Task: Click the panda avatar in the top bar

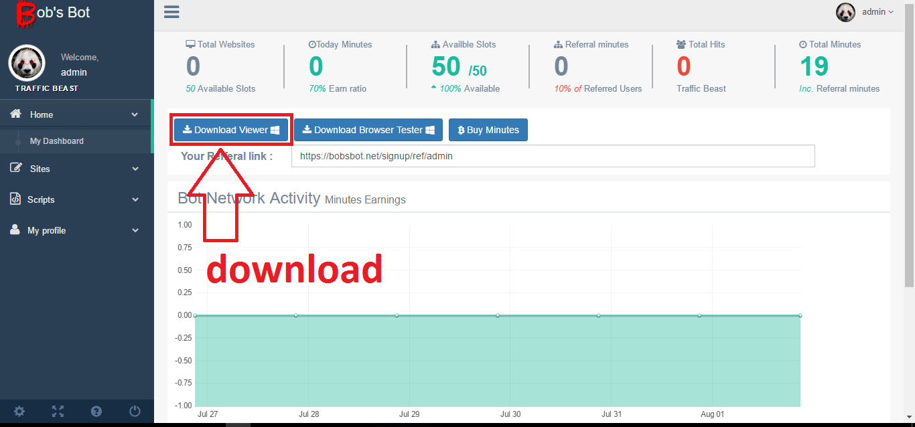Action: point(845,11)
